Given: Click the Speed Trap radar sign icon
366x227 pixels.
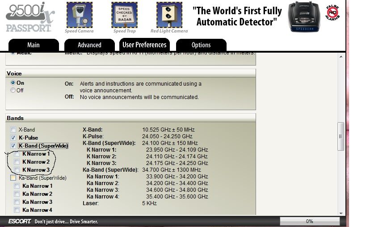Looking at the screenshot, I should (x=124, y=15).
